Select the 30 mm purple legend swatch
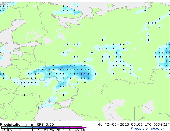 coord(60,128)
